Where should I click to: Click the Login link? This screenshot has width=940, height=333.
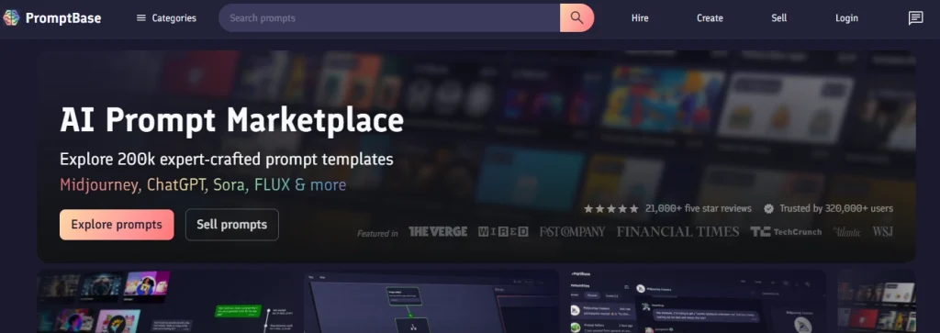coord(846,18)
